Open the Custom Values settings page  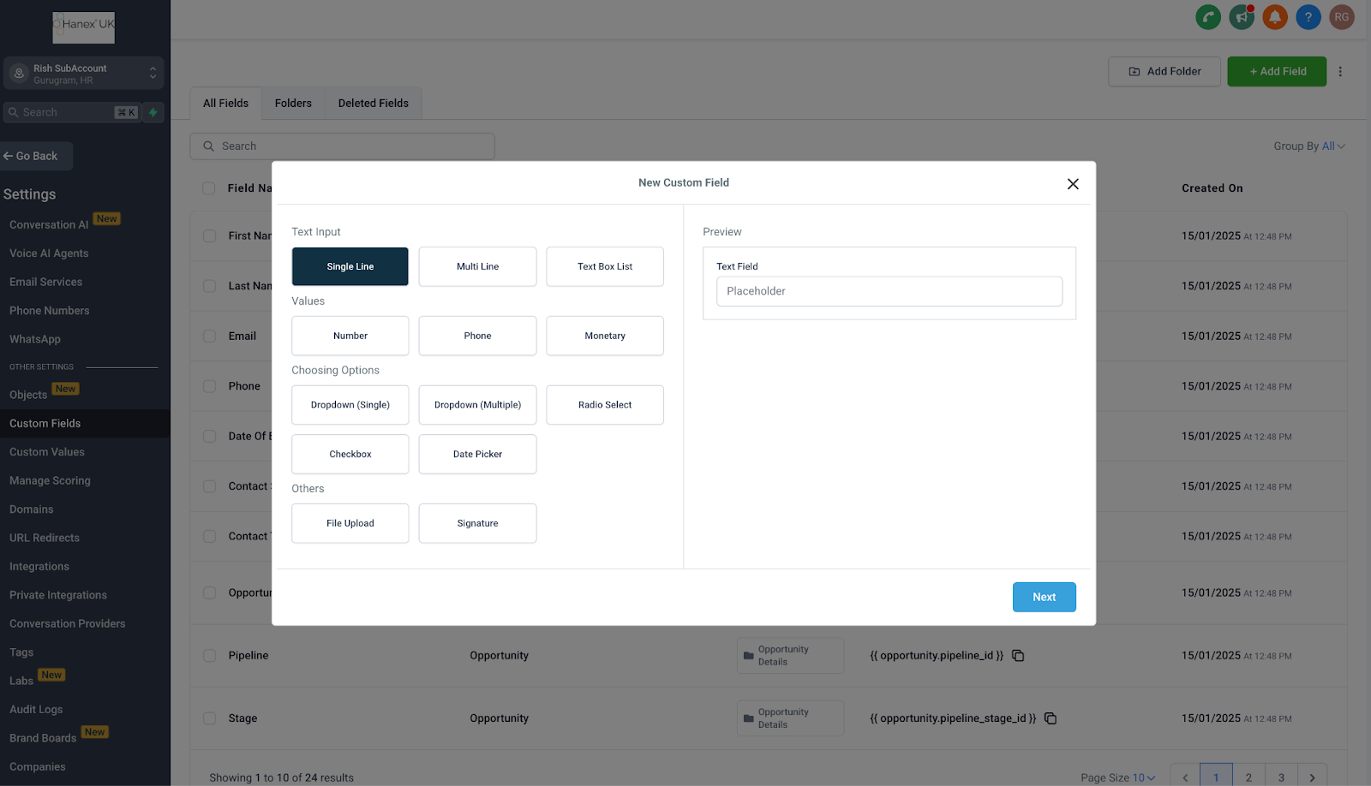pyautogui.click(x=47, y=452)
